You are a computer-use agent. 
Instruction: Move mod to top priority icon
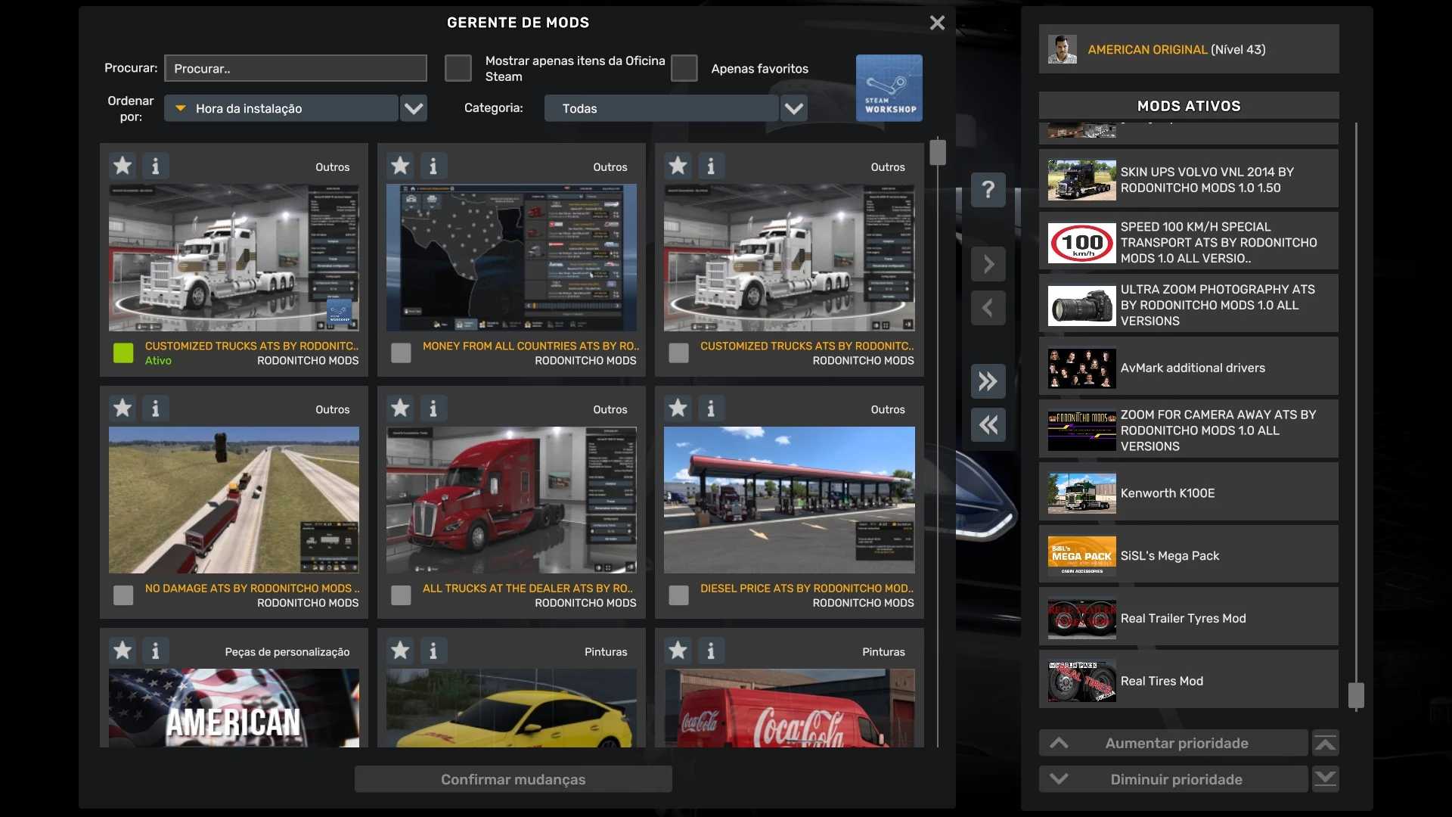(x=1325, y=744)
